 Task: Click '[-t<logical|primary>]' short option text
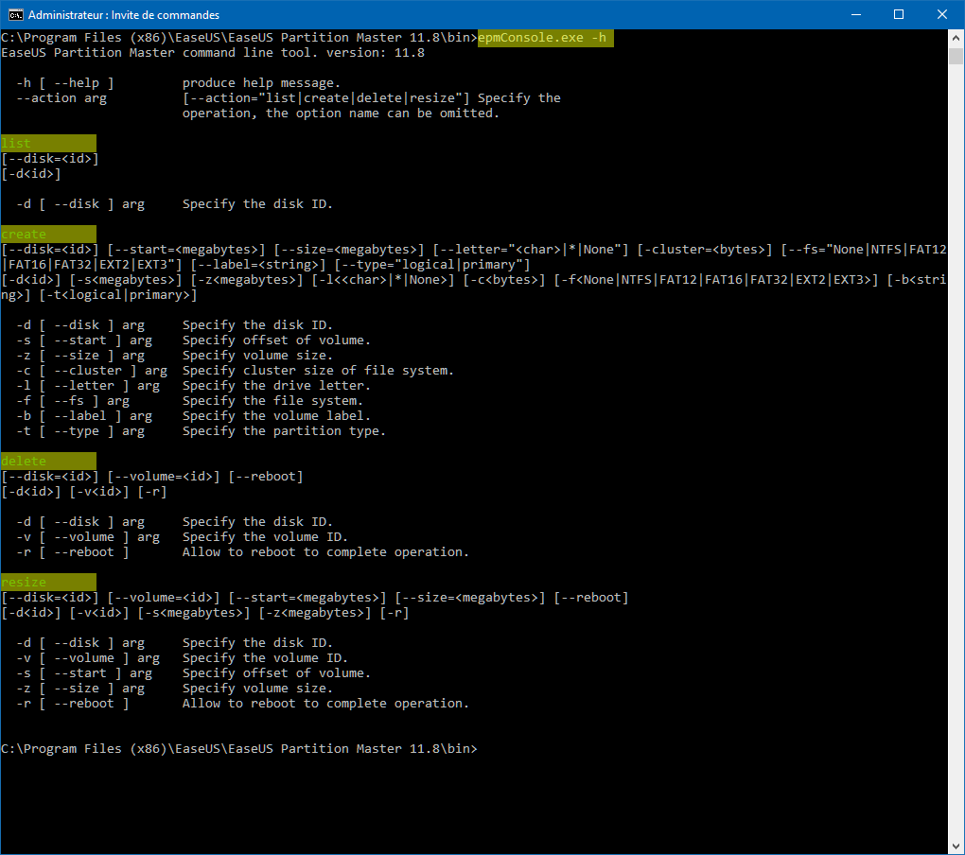pos(118,295)
